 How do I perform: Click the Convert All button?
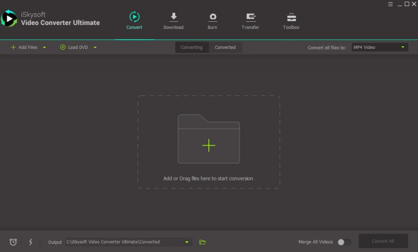tap(383, 241)
